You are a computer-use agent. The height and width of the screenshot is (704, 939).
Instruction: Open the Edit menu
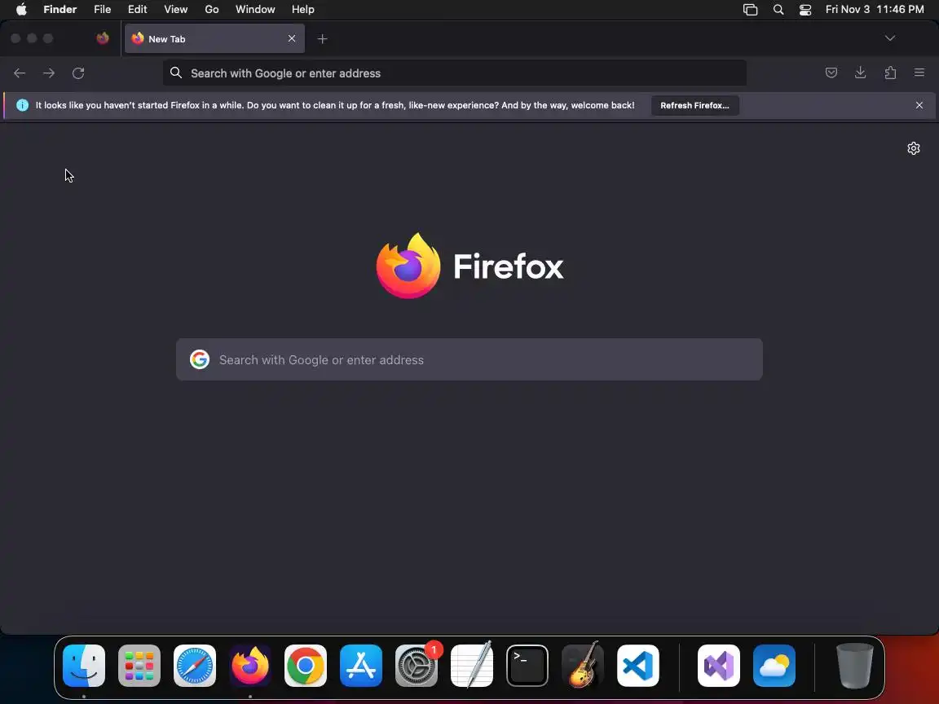pos(137,9)
